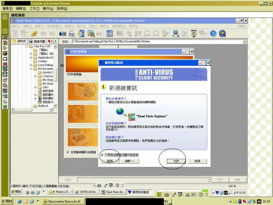Screen dimensions: 273x205
Task: Expand the Application Data folder node
Action: [31, 57]
